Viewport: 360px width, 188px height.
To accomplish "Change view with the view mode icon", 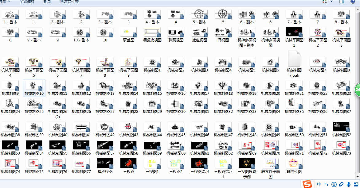I will (x=325, y=2).
